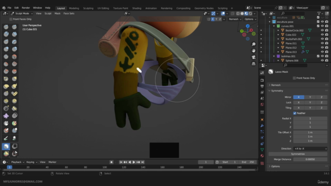Select the Draw brush at top of toolbar
Screen dimensions: 331x186
[6, 27]
